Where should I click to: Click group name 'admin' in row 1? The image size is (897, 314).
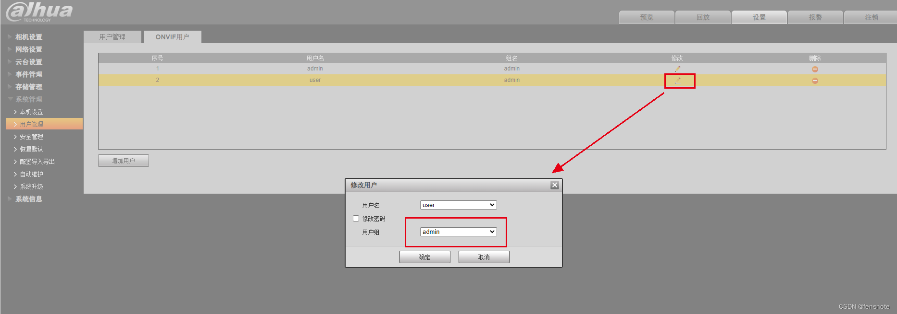tap(512, 69)
